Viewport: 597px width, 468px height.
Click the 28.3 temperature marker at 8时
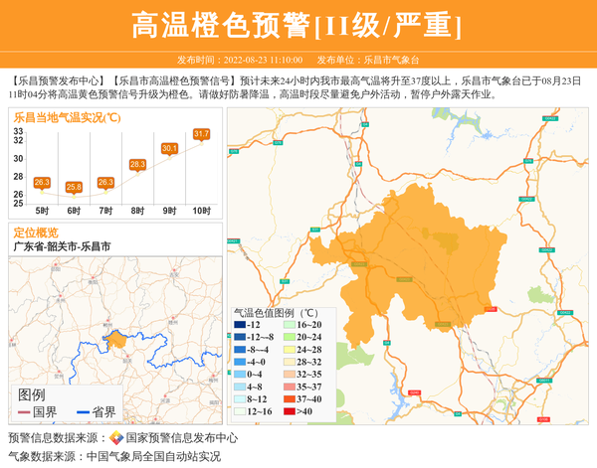pyautogui.click(x=137, y=164)
